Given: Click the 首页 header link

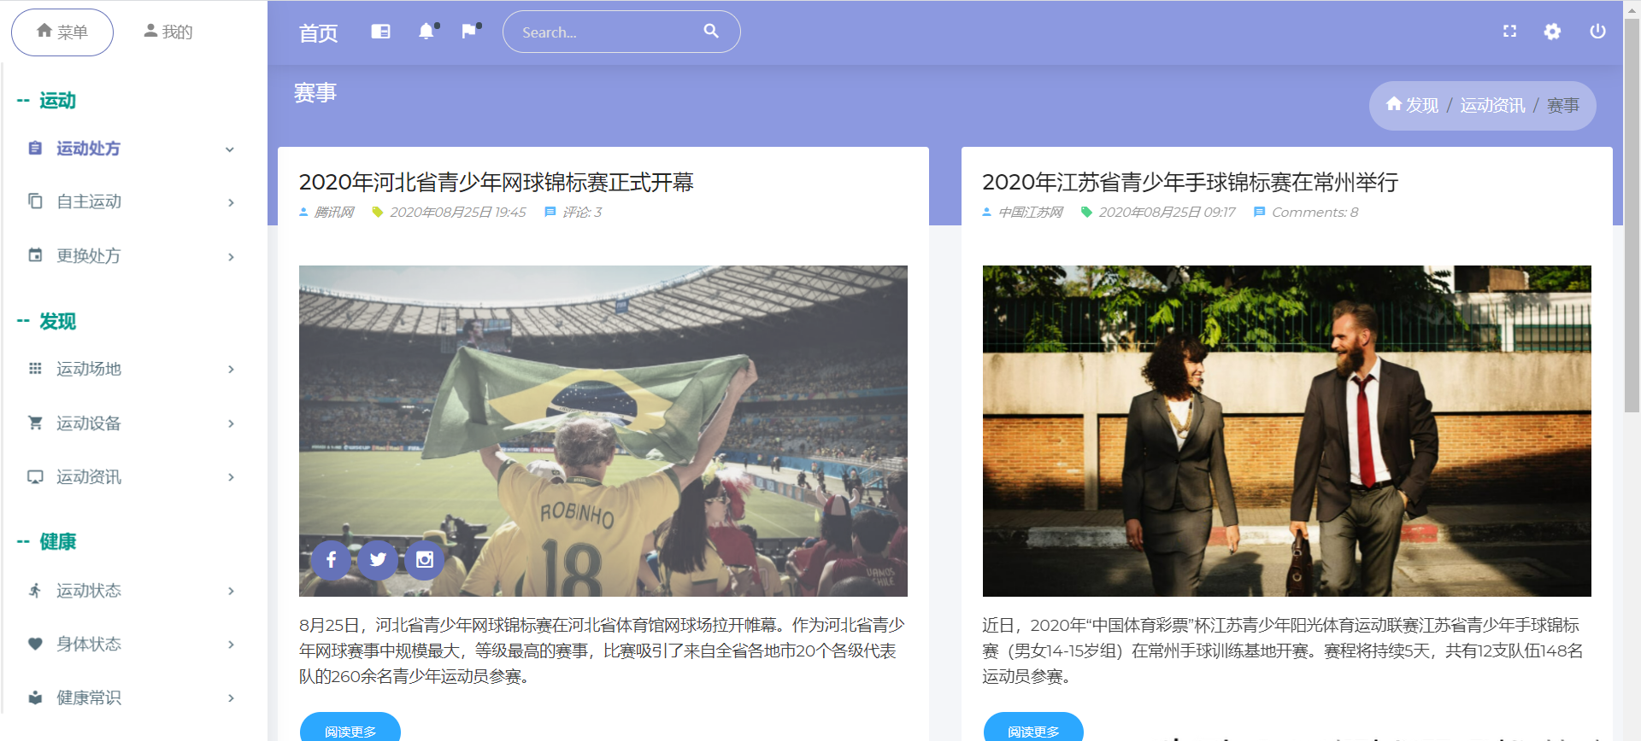Looking at the screenshot, I should tap(318, 32).
